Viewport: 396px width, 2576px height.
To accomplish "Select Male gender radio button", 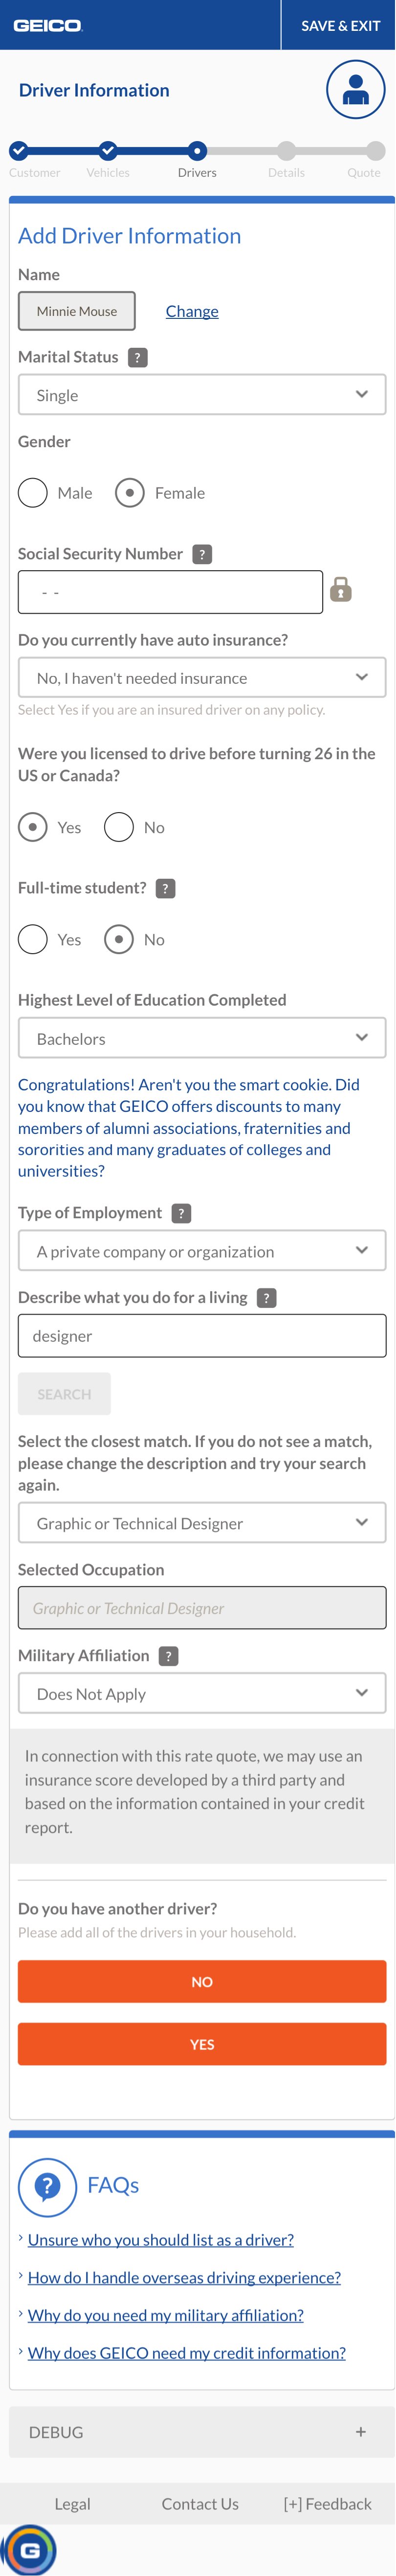I will point(33,493).
